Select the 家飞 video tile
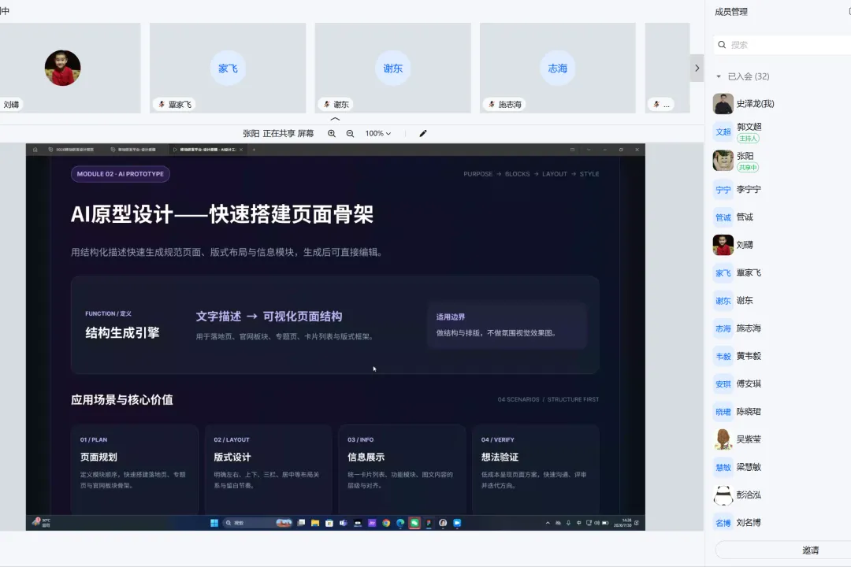This screenshot has height=567, width=851. pyautogui.click(x=228, y=68)
